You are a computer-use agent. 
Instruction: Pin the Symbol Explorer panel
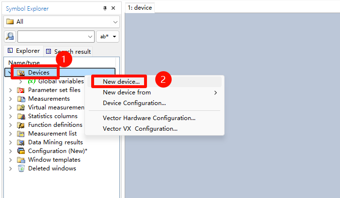105,8
